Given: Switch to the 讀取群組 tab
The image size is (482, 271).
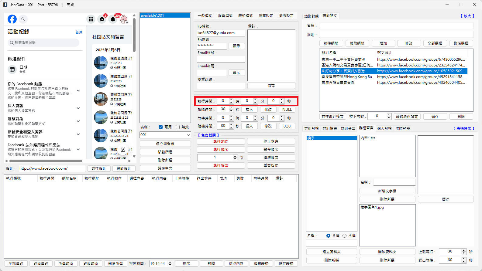Looking at the screenshot, I should [312, 16].
